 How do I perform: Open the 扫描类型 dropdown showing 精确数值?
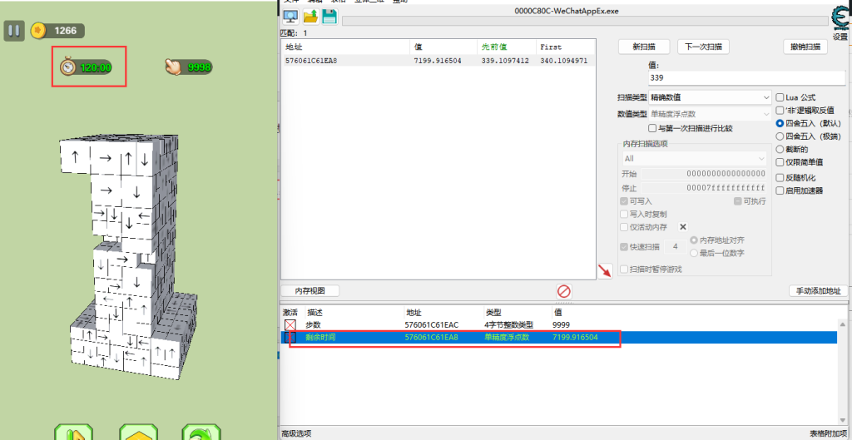(711, 97)
